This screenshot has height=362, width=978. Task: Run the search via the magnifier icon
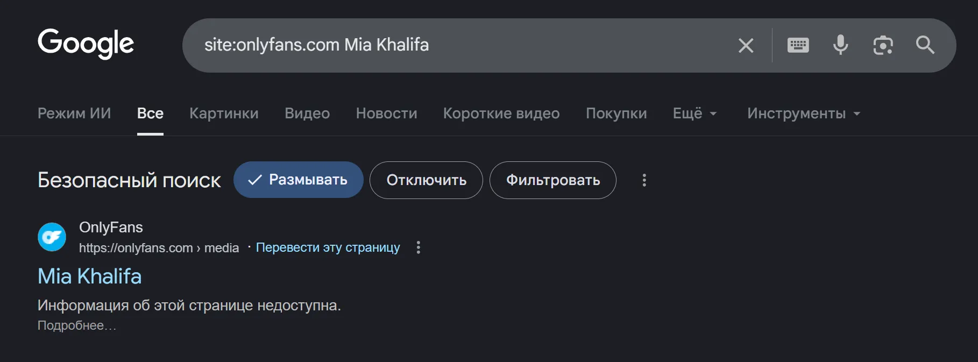pos(925,45)
